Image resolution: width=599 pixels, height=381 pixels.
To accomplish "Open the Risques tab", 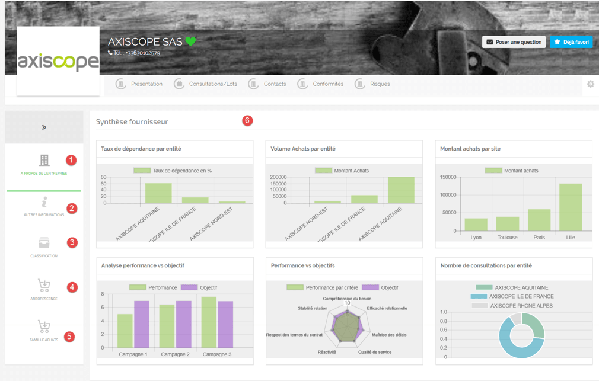I will tap(372, 84).
